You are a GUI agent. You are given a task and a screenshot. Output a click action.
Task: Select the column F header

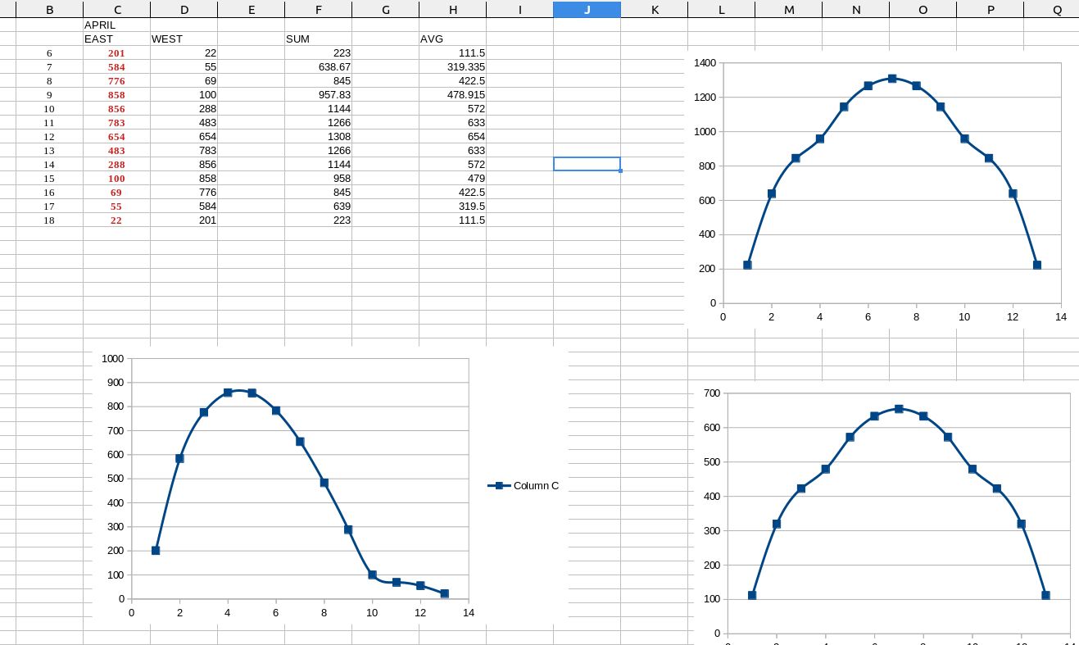[x=319, y=10]
